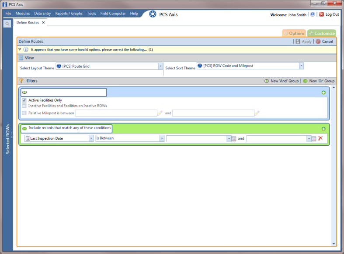Click scrollbar down arrow in filters panel
The height and width of the screenshot is (254, 344).
(x=334, y=244)
